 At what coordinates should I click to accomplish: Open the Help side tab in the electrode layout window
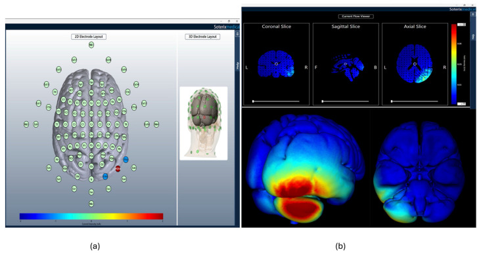pos(237,65)
